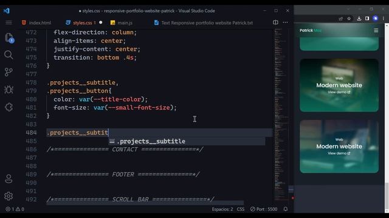Click the --title-color variable text
Image resolution: width=389 pixels, height=218 pixels.
click(117, 99)
